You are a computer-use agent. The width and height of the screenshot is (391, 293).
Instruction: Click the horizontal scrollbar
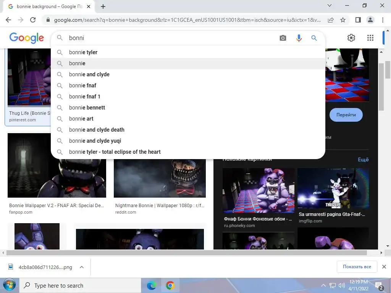(186, 253)
